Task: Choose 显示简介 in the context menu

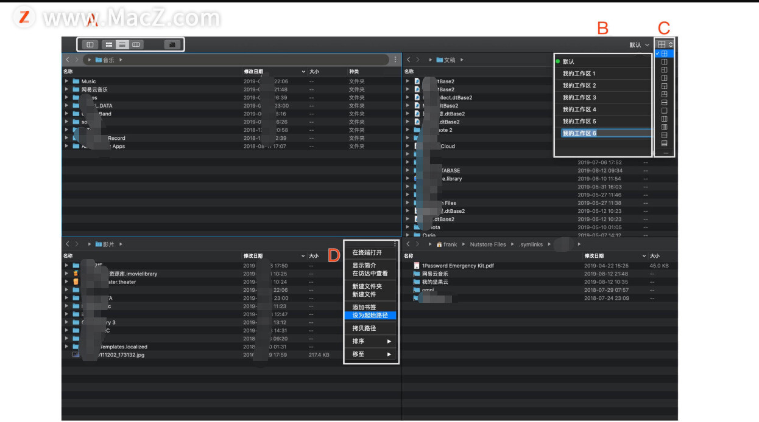Action: [x=364, y=265]
